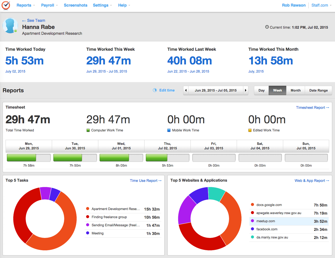Click the orange dot beside docs.google.com

(253, 205)
